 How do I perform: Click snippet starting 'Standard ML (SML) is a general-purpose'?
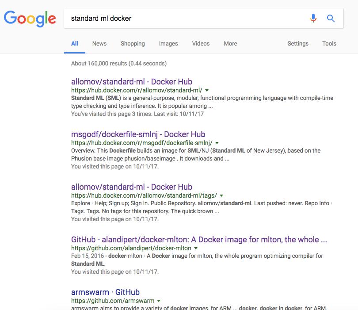pos(202,102)
